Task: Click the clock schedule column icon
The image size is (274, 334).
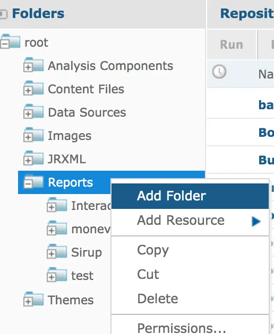Action: click(219, 72)
